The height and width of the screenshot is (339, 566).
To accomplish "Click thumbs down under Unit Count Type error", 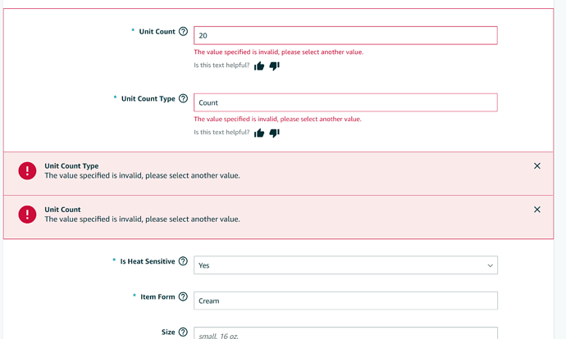I will tap(274, 133).
